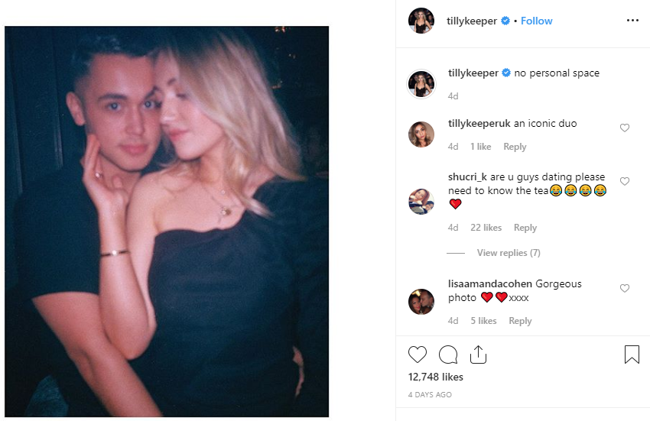650x421 pixels.
Task: Like shucri_k's comment
Action: tap(625, 181)
